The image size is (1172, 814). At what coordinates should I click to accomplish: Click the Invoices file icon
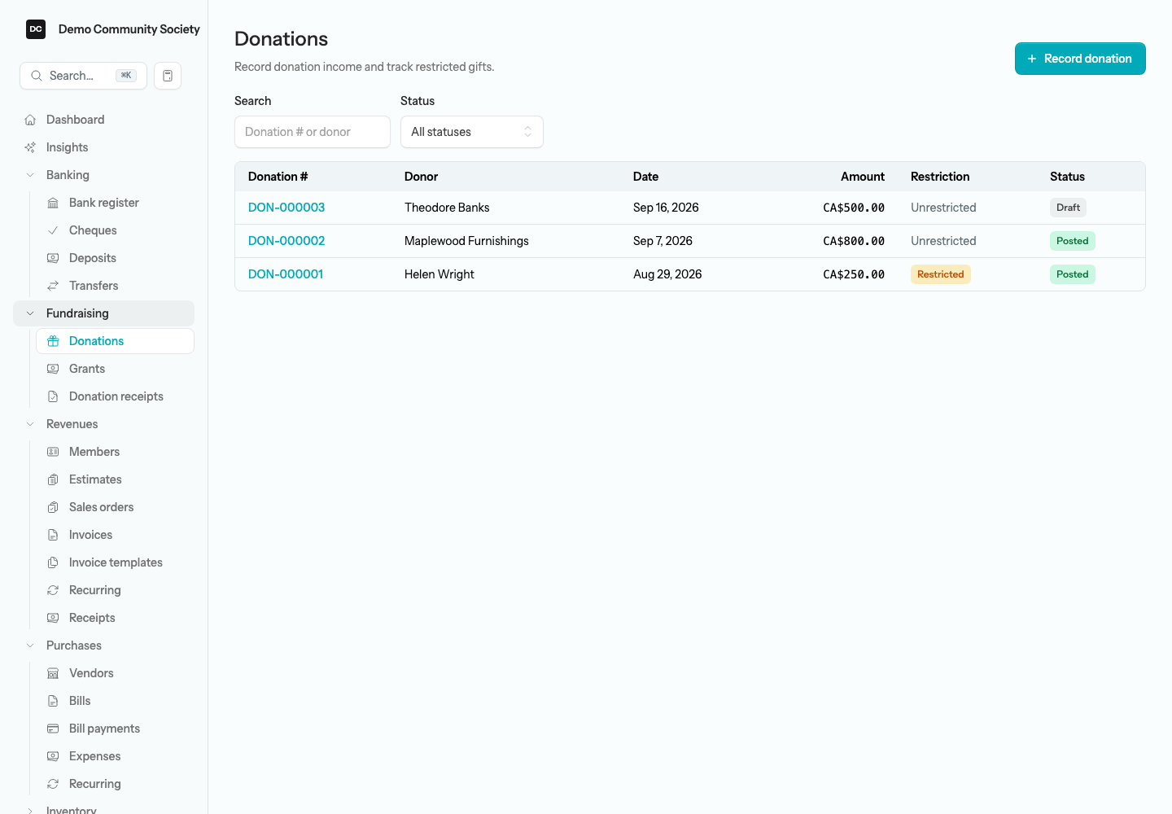click(x=53, y=535)
